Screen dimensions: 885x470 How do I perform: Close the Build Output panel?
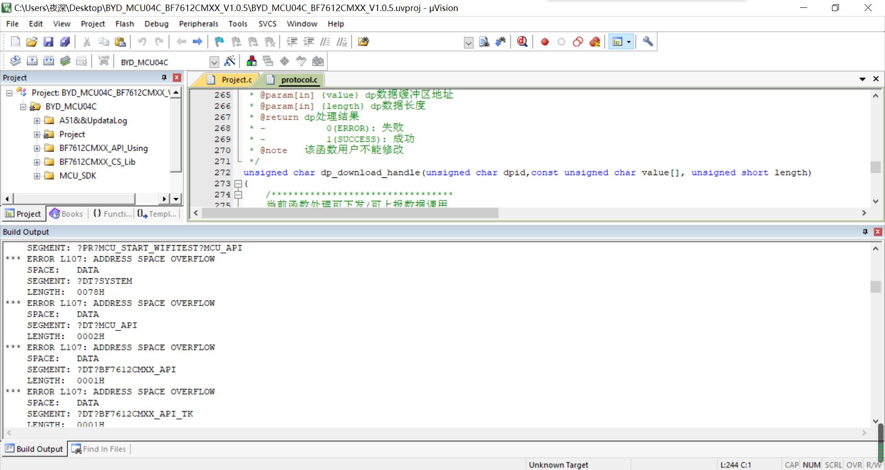[878, 232]
